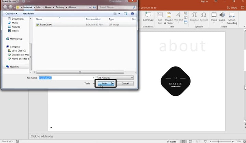Change your view icon in dialog toolbar

point(115,14)
